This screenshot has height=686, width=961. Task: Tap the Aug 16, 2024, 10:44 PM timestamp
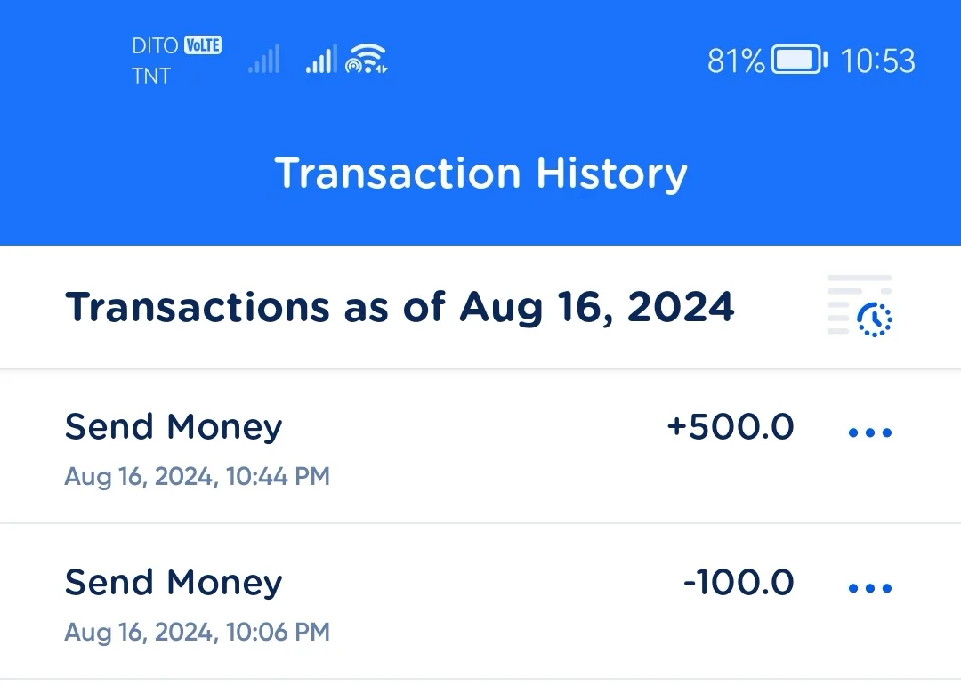(x=198, y=477)
